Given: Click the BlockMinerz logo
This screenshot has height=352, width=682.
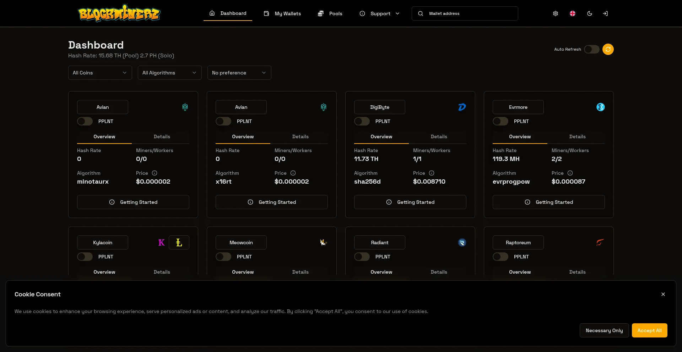Looking at the screenshot, I should coord(119,13).
